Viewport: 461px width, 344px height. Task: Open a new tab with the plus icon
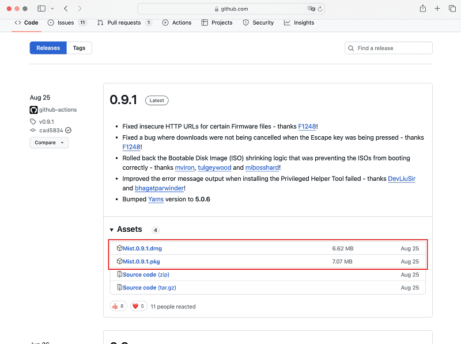(437, 9)
